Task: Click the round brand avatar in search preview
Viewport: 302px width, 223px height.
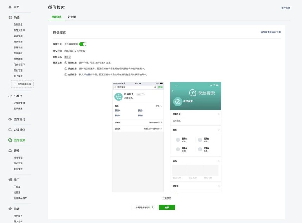Action: point(118,97)
